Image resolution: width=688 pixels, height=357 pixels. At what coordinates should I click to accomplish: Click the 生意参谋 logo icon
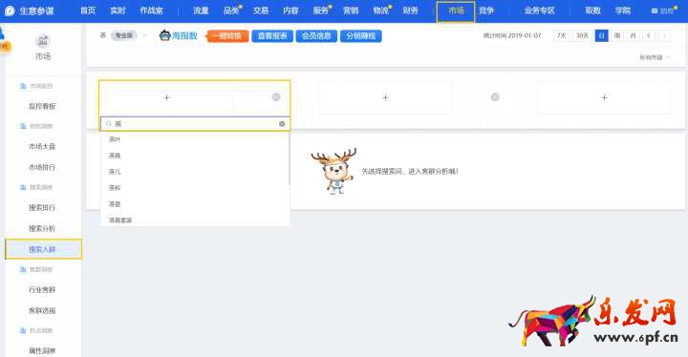pyautogui.click(x=10, y=10)
